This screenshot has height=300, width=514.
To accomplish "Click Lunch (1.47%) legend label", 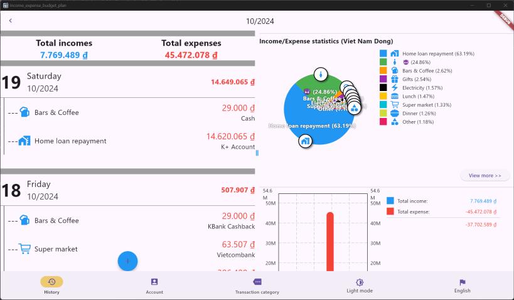I will (x=418, y=97).
